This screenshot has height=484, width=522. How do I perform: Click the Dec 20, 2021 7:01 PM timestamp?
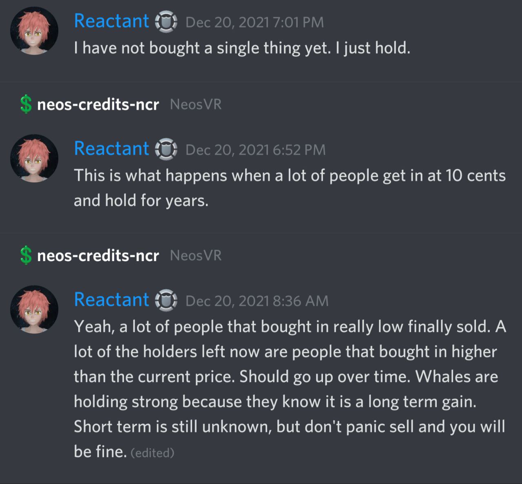pos(254,22)
